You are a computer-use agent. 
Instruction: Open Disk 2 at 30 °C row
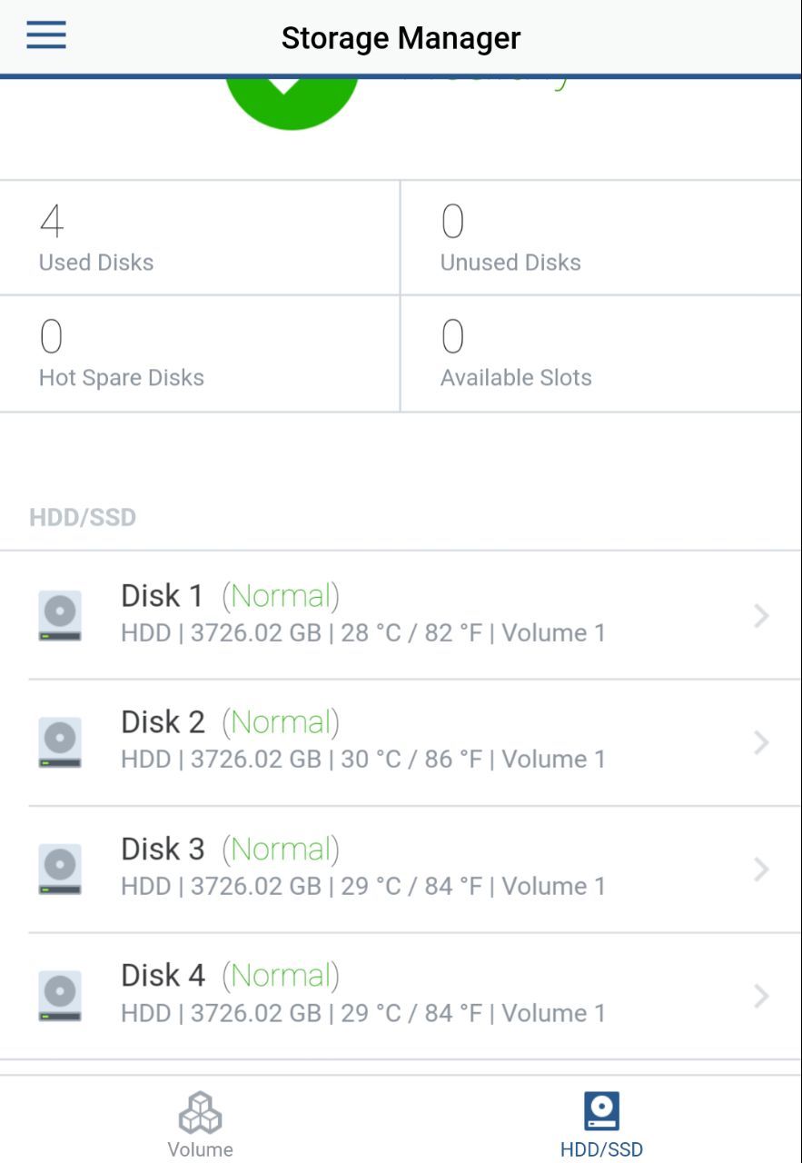pyautogui.click(x=401, y=742)
